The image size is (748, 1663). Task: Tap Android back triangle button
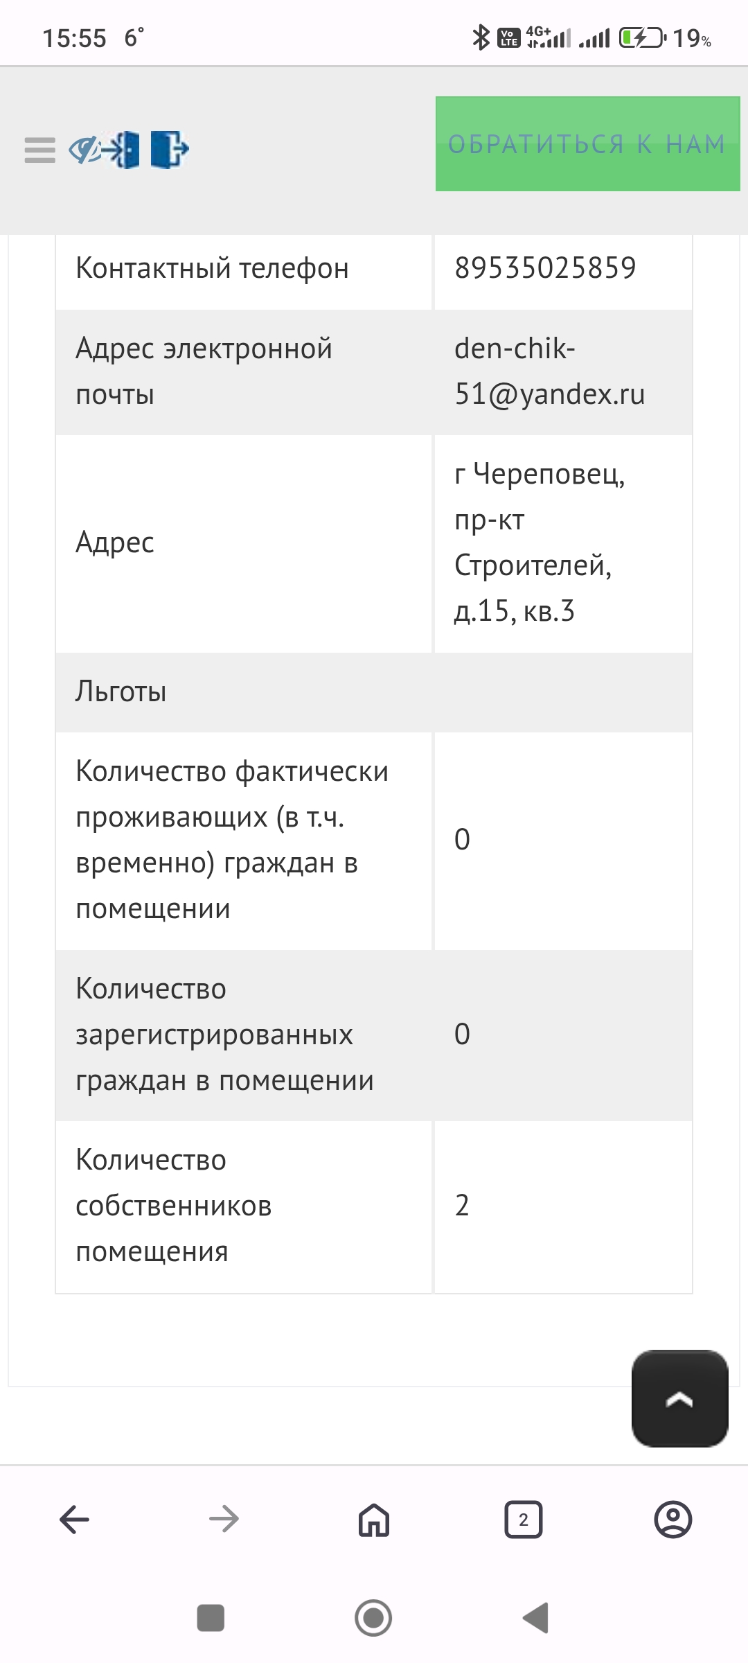coord(535,1618)
